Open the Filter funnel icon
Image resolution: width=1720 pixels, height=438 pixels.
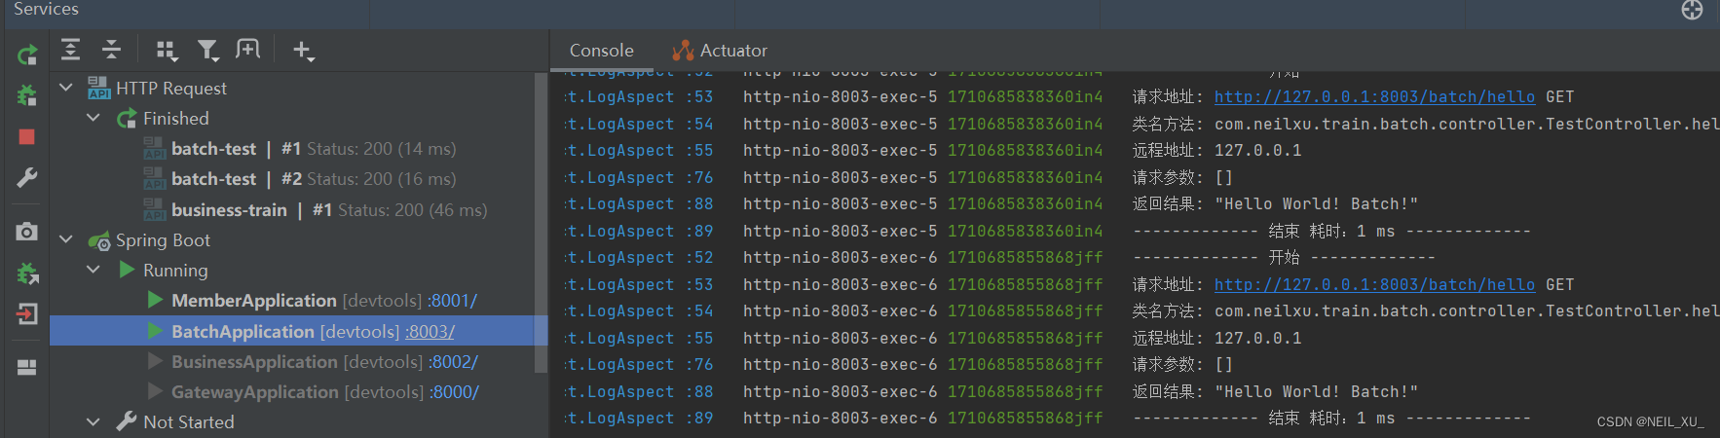tap(207, 50)
